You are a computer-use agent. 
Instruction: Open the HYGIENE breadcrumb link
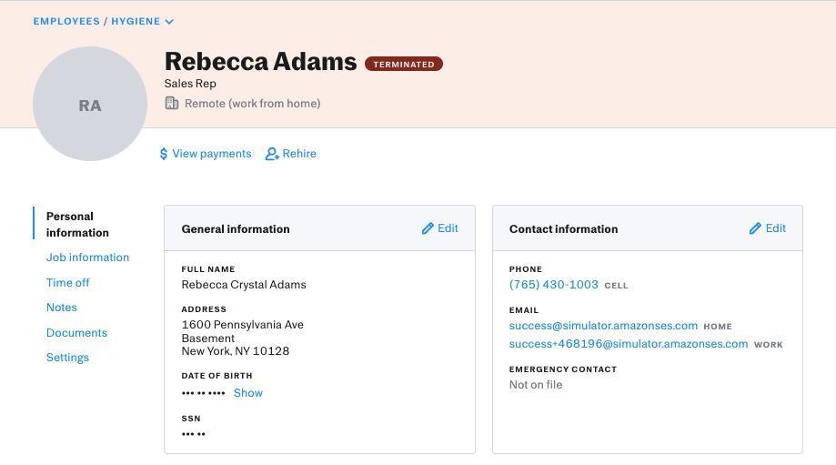click(136, 21)
